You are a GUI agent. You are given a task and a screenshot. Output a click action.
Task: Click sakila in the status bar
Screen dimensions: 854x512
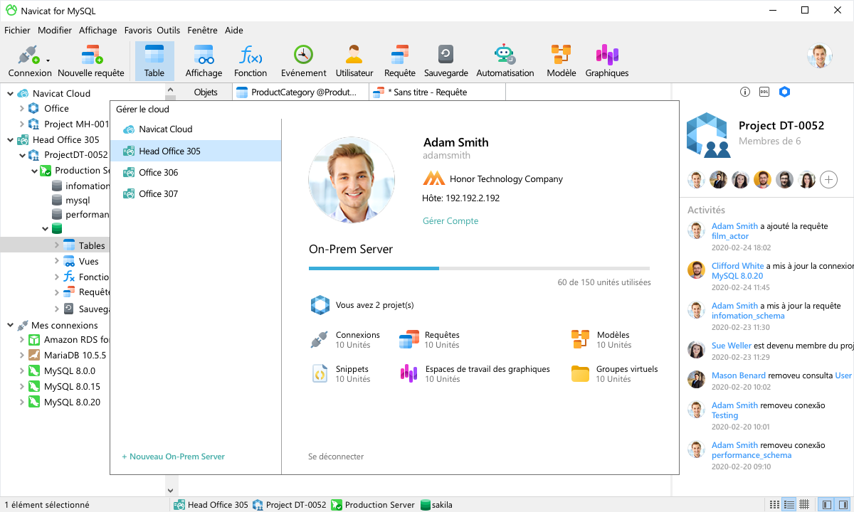click(x=436, y=505)
